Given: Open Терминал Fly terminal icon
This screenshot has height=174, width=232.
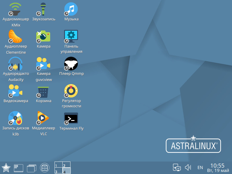Looking at the screenshot, I should point(71,118).
